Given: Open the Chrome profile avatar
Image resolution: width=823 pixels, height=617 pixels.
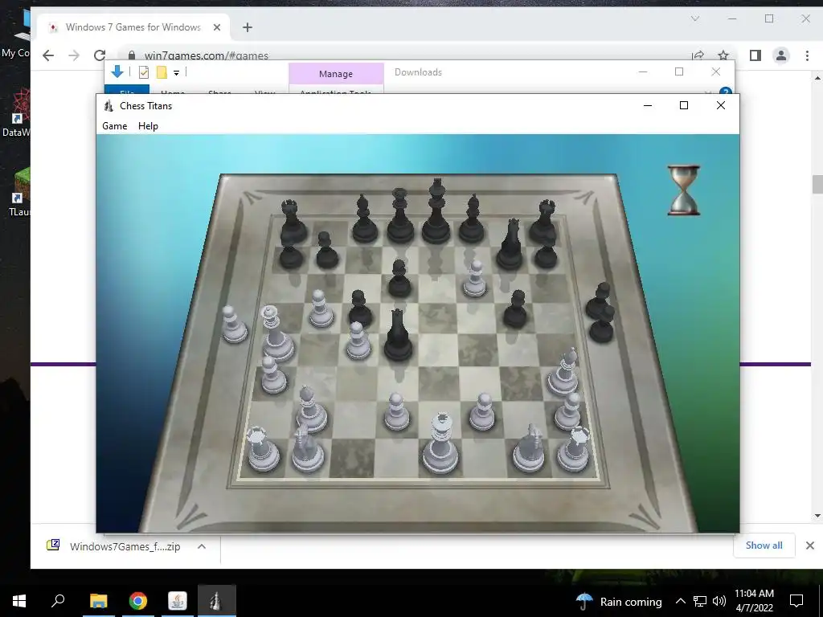Looking at the screenshot, I should [x=781, y=55].
